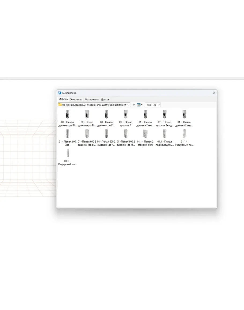This screenshot has width=244, height=310.
Task: Expand the folder path dropdown '01 Кухни Модерн'
Action: pos(128,105)
